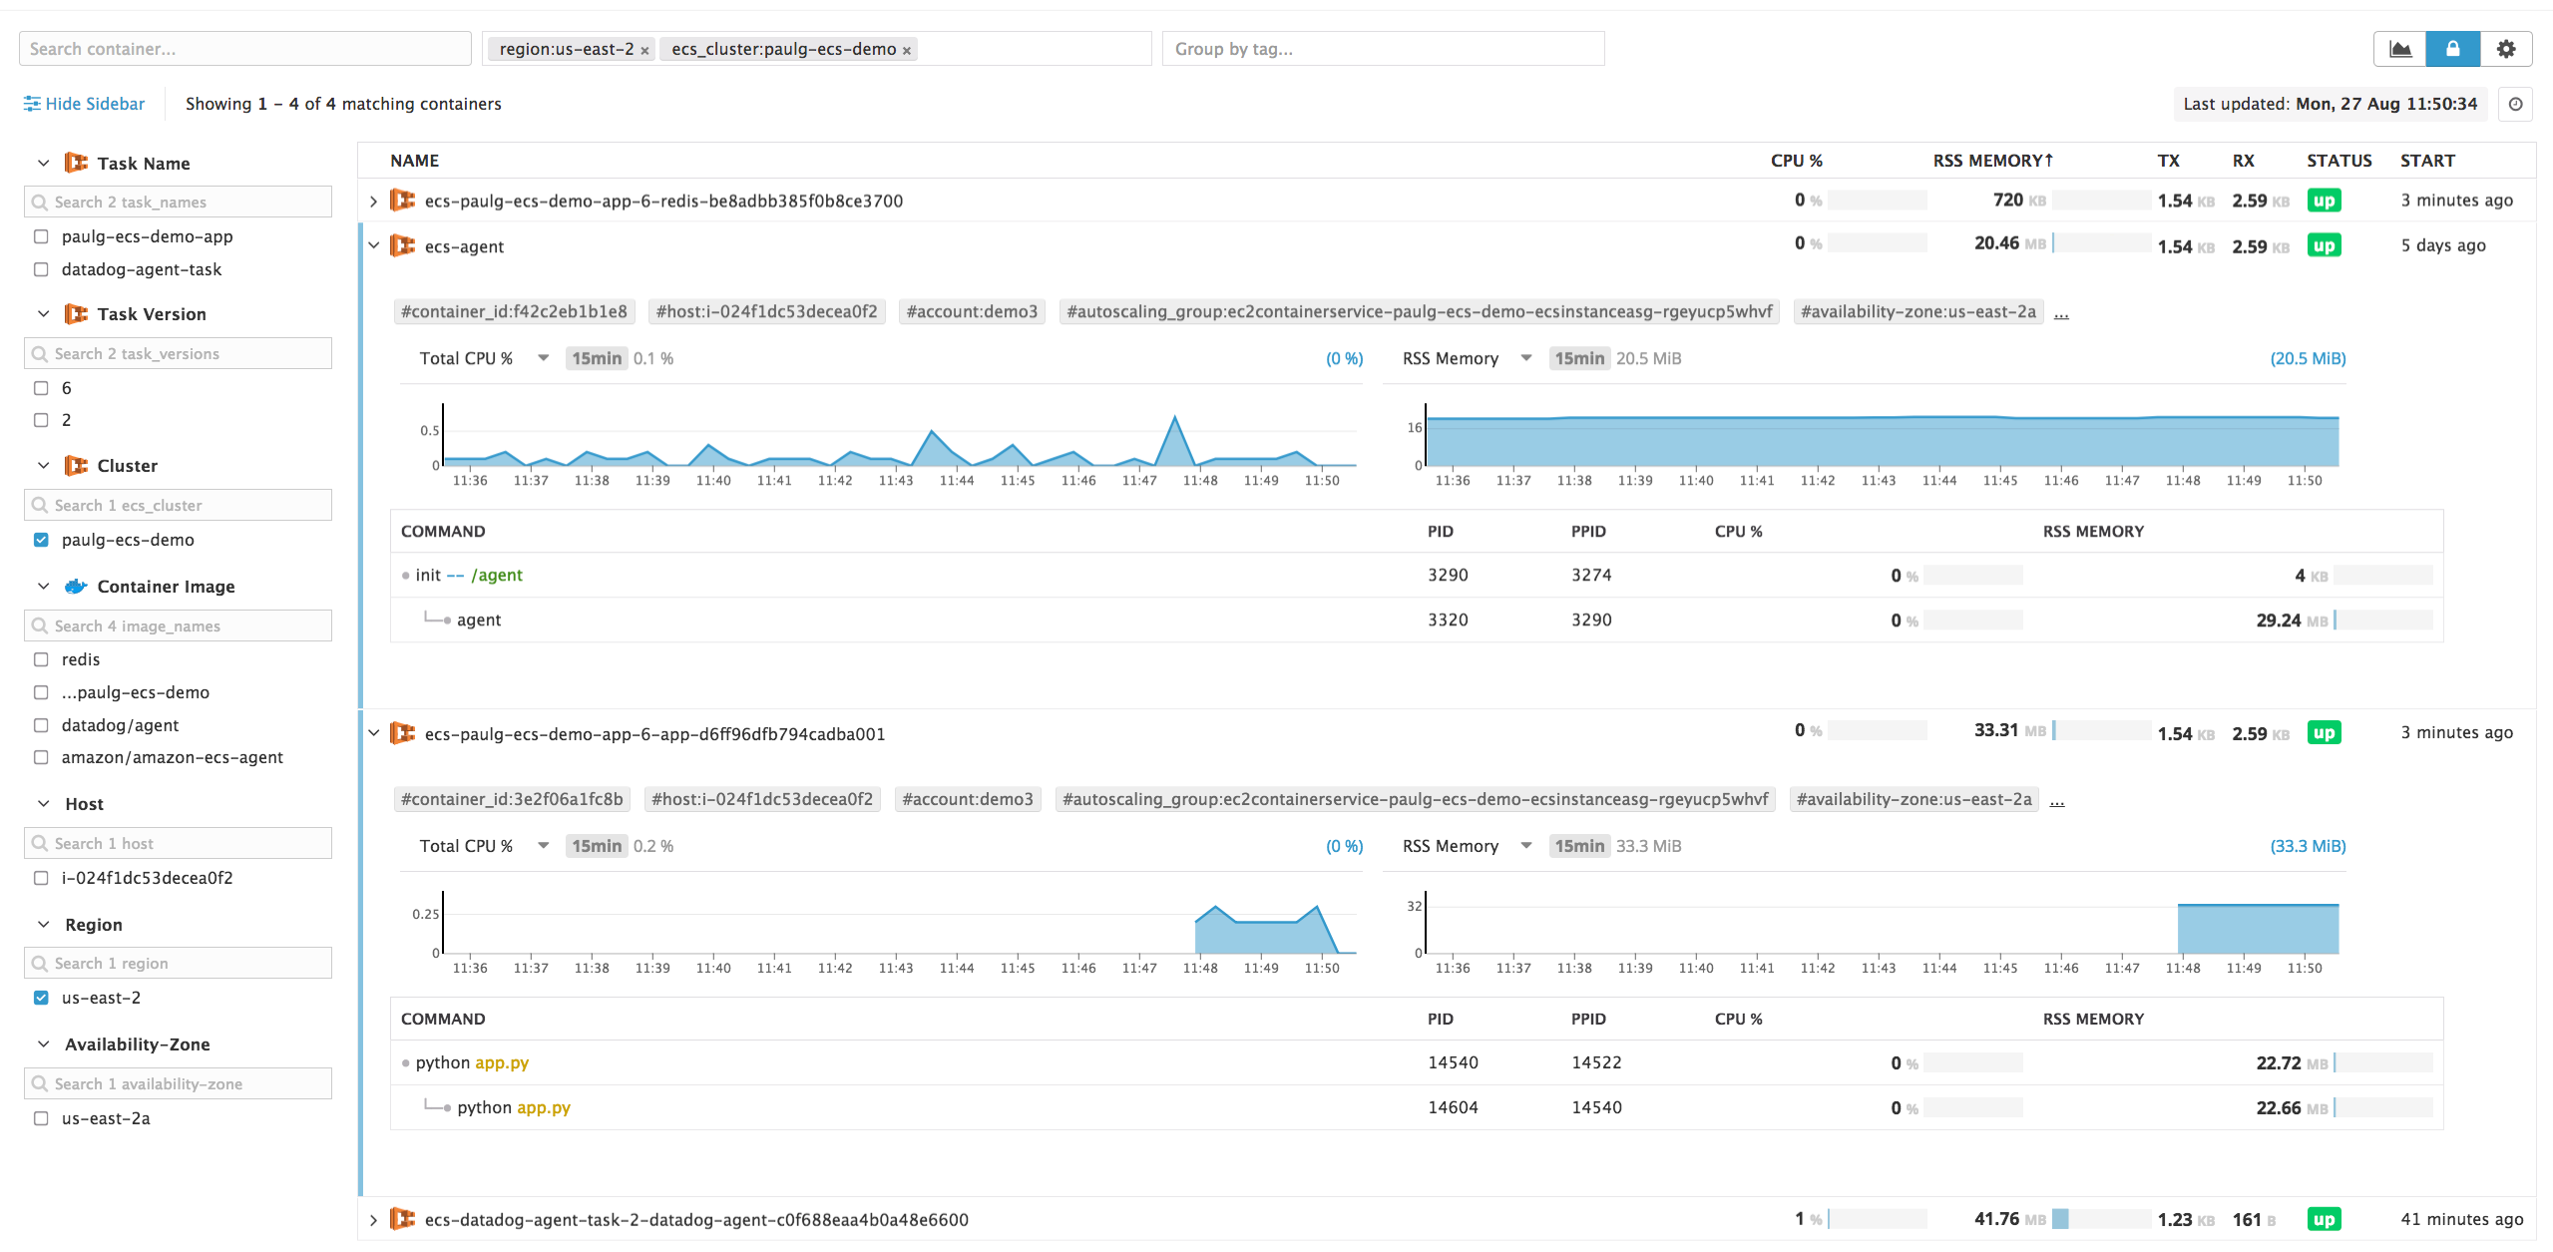
Task: Click the ECS icon beside the ecs-agent row
Action: click(x=403, y=245)
